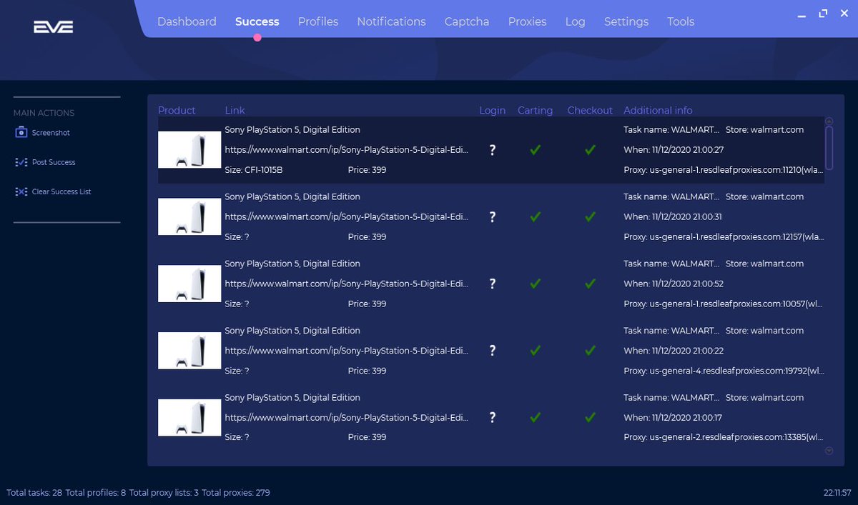Viewport: 858px width, 505px height.
Task: Click checkout checkmark for 21:00:31 row
Action: tap(590, 216)
